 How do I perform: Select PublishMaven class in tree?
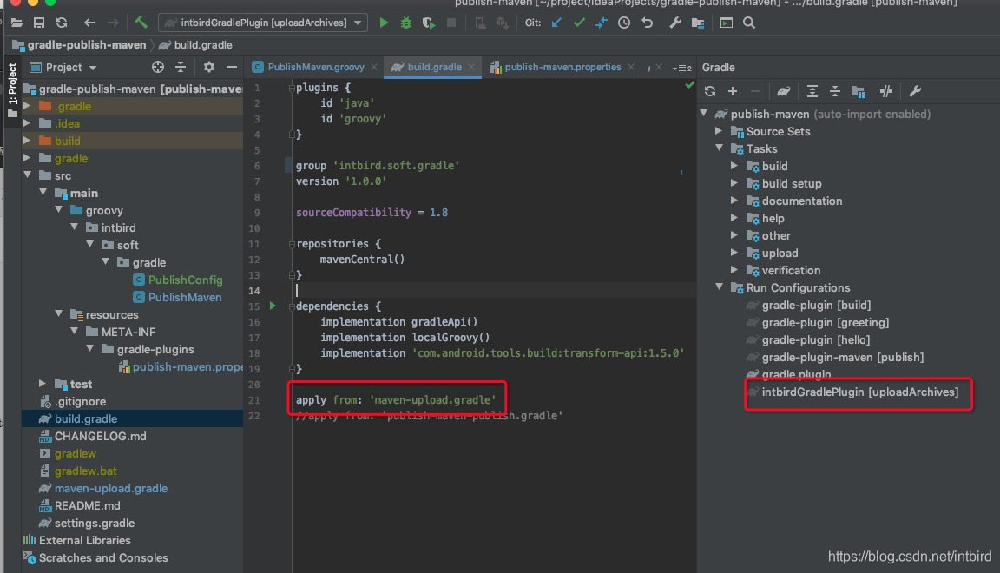point(184,297)
